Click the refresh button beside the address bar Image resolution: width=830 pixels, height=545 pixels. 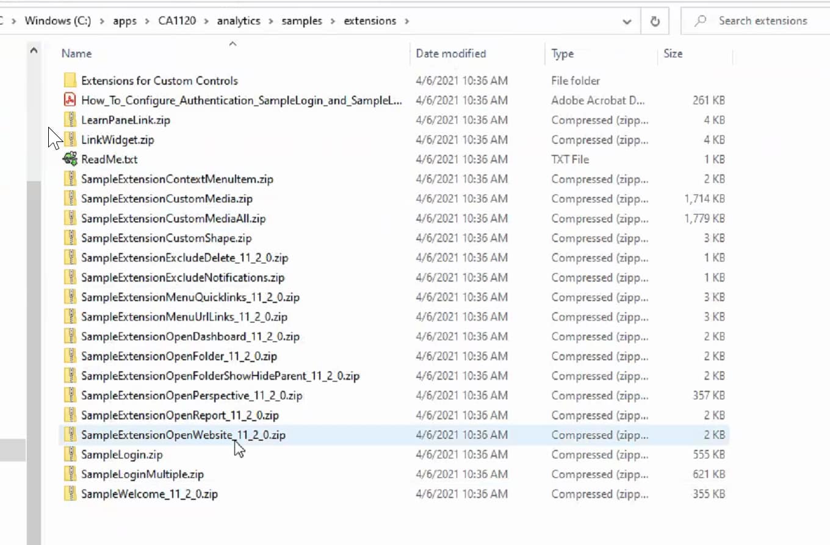pos(655,21)
